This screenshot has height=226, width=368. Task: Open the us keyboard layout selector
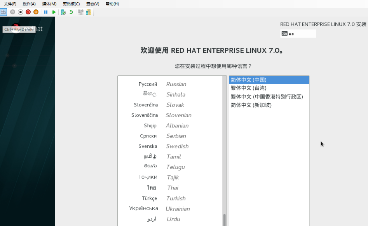tap(298, 33)
